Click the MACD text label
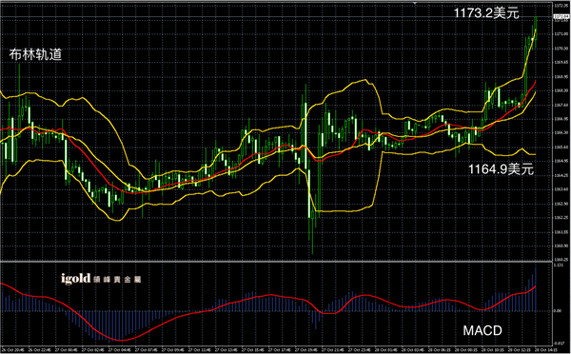Image resolution: width=571 pixels, height=354 pixels. (482, 330)
